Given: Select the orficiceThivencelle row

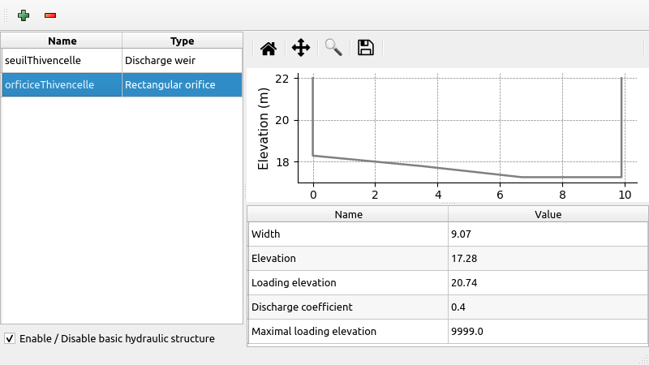Looking at the screenshot, I should point(62,84).
